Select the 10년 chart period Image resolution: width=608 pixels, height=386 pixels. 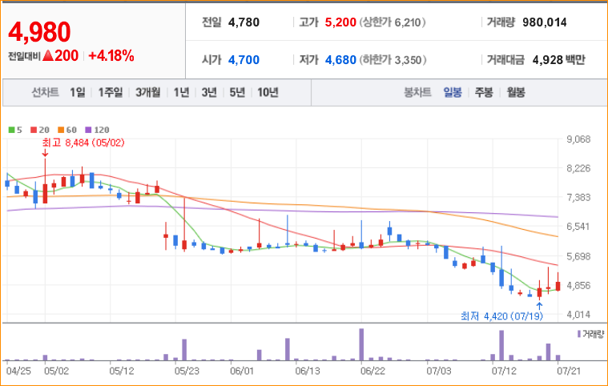pos(268,92)
